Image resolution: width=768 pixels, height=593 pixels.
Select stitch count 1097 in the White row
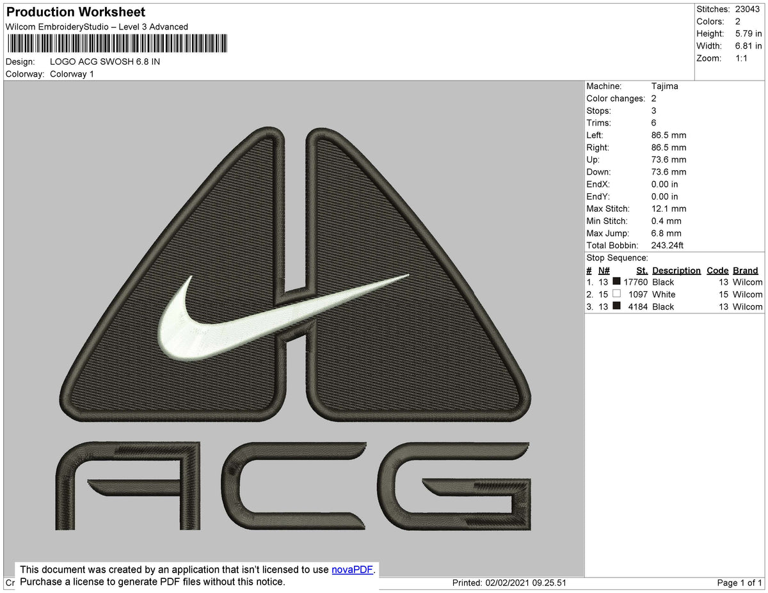pos(638,294)
